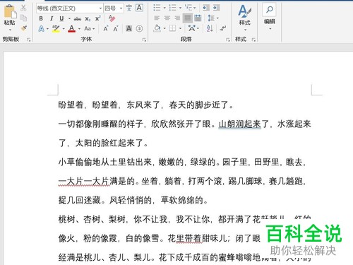Toggle show/hide paragraph marks
353x265 pixels.
[222, 28]
